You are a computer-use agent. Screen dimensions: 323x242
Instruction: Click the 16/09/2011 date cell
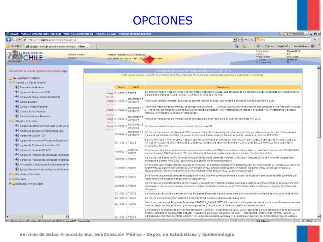click(x=121, y=152)
